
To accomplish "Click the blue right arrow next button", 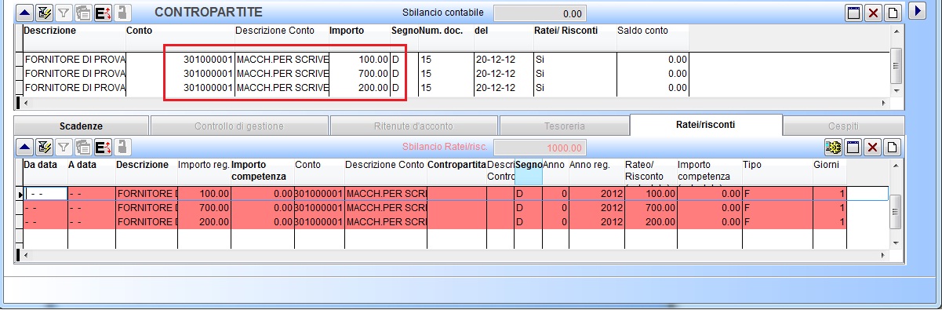I will tap(916, 12).
